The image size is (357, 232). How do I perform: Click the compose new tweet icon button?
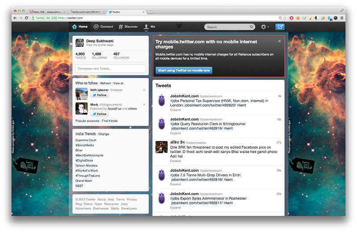279,27
